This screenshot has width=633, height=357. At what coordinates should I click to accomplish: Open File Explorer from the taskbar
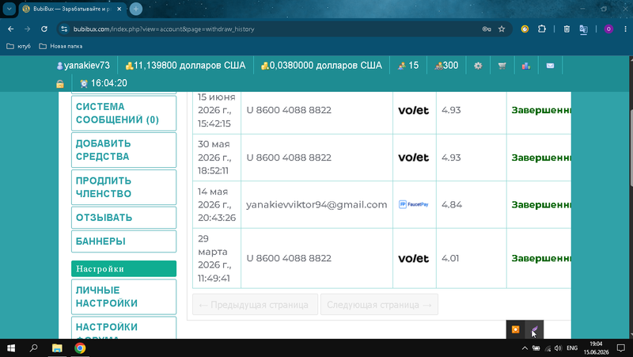click(57, 348)
